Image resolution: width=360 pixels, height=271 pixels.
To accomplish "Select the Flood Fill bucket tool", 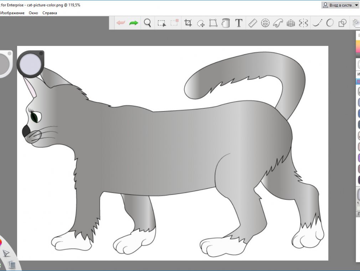I will [x=226, y=23].
